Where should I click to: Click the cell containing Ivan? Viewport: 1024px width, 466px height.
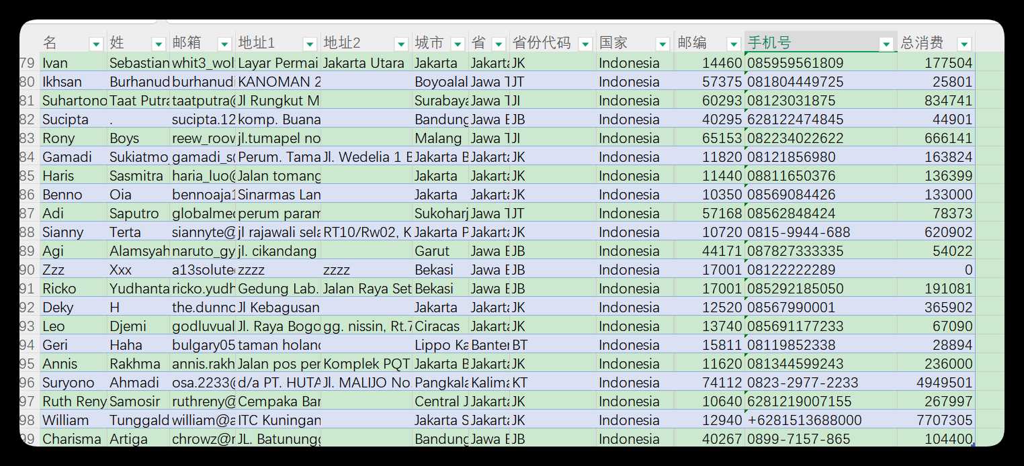pyautogui.click(x=73, y=63)
